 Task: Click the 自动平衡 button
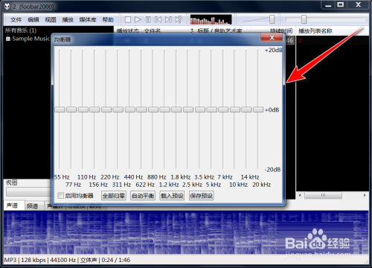143,196
